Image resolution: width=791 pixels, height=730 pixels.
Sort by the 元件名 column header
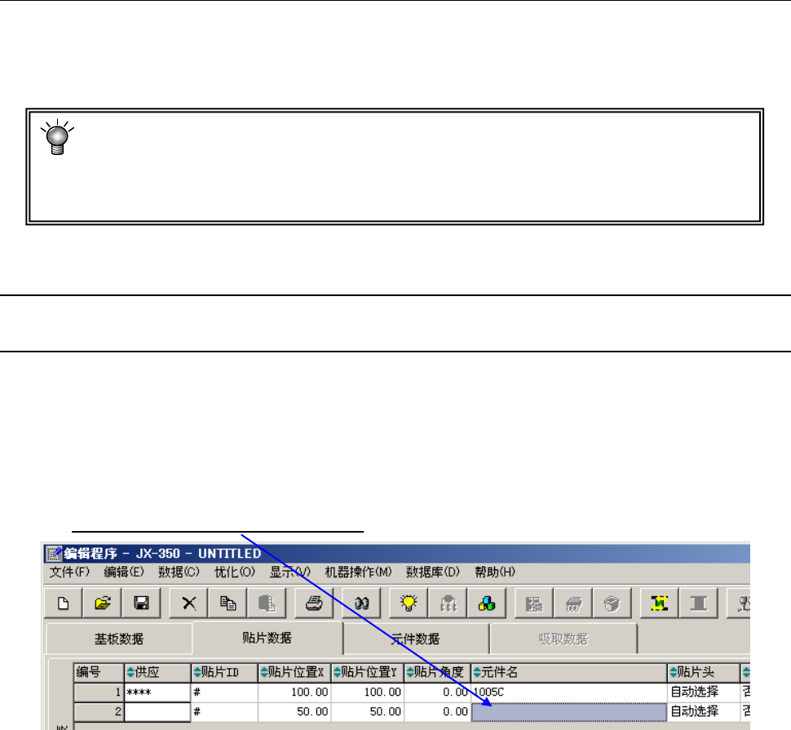(569, 672)
